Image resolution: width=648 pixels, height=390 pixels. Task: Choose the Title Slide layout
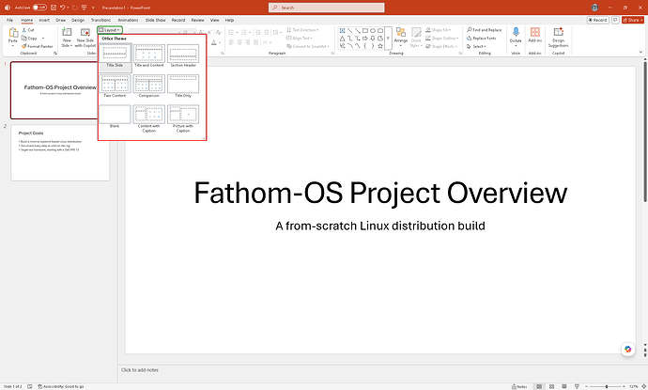click(x=115, y=56)
